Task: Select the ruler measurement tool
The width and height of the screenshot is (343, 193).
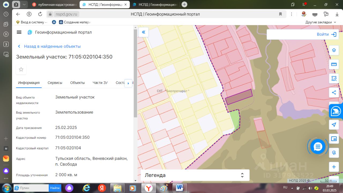Action: (x=334, y=64)
